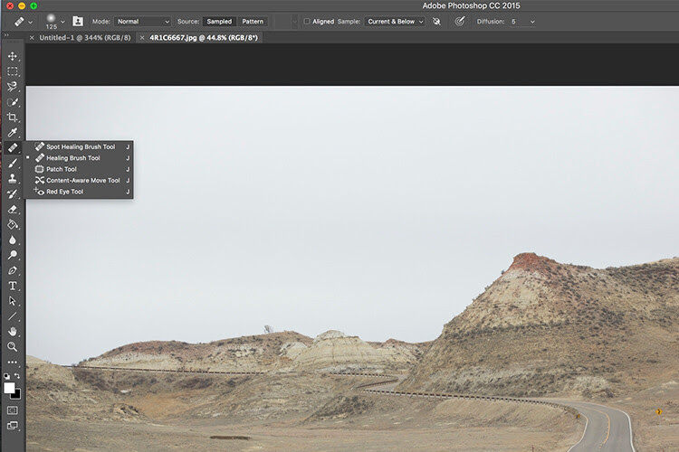Open the Edit Toolbar ellipsis

(x=12, y=362)
